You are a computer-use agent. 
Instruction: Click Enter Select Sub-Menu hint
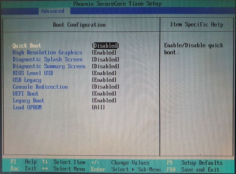126,170
